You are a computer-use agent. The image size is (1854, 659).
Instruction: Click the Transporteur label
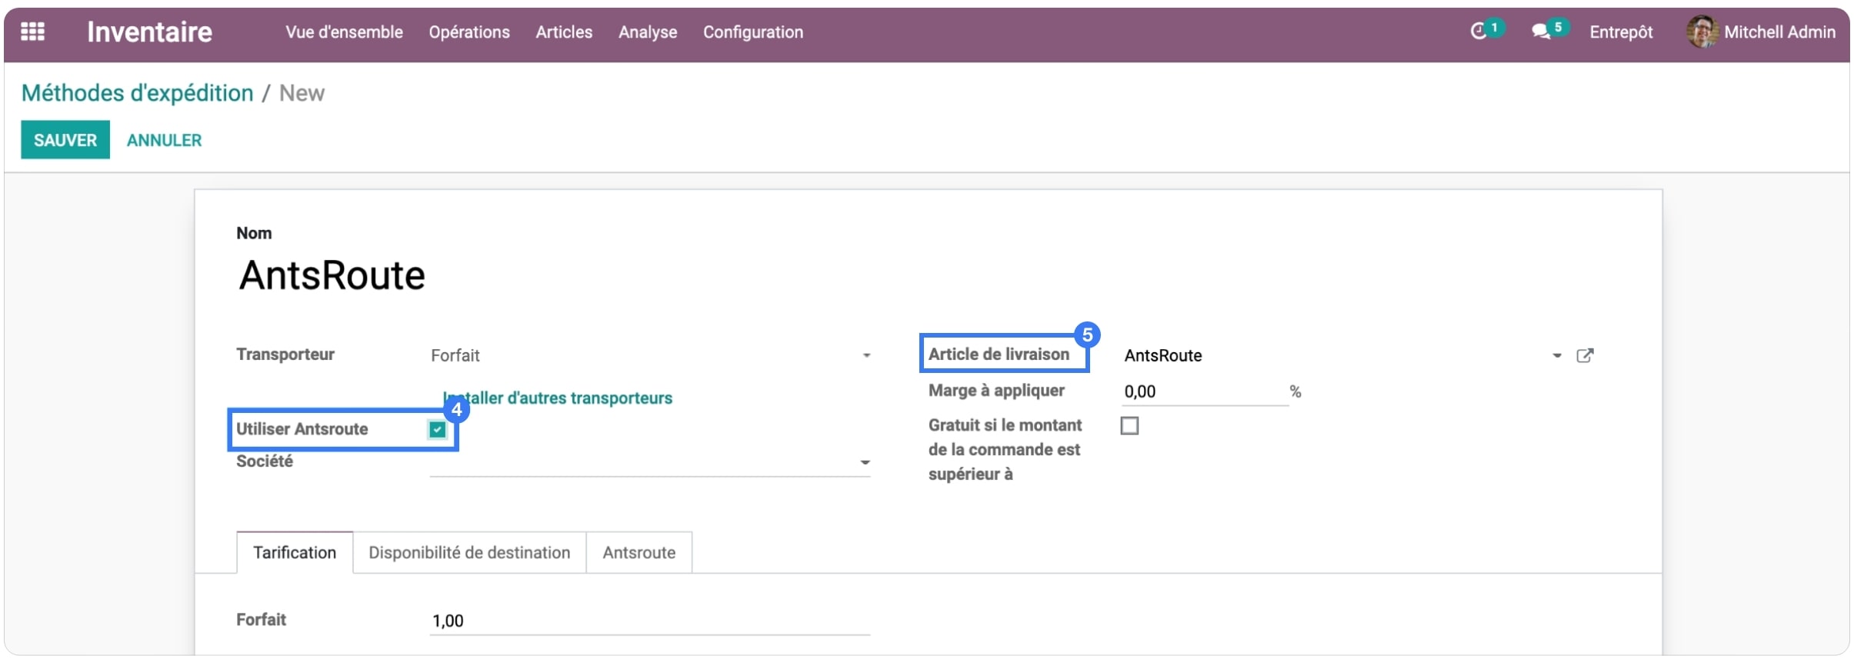pos(285,354)
